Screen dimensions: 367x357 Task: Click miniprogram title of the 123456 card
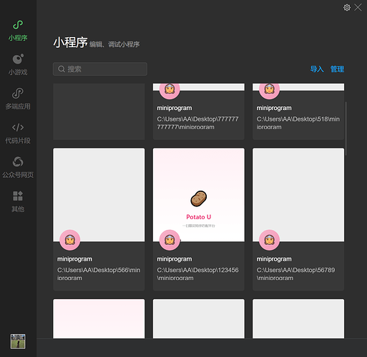click(175, 259)
